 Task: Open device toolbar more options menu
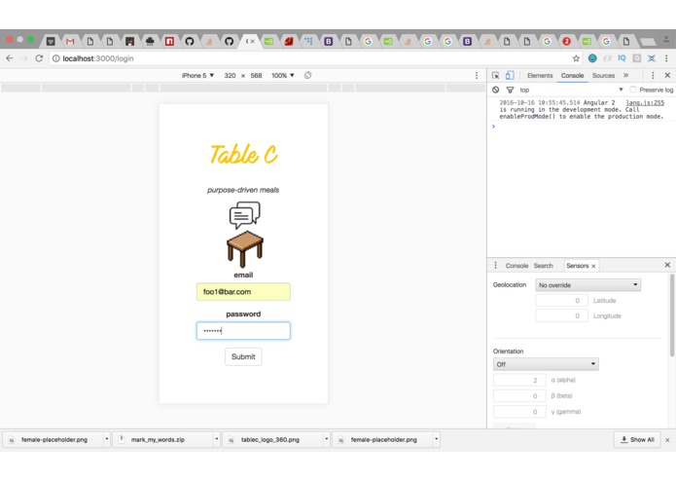pyautogui.click(x=477, y=76)
